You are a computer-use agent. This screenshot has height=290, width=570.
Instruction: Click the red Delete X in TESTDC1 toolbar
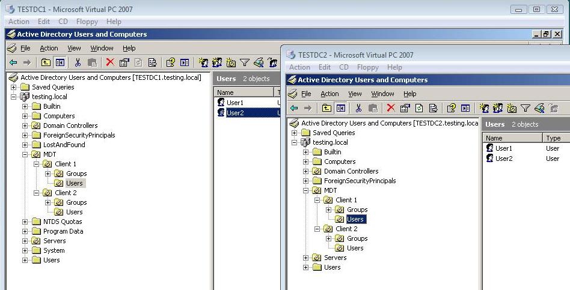(x=110, y=62)
